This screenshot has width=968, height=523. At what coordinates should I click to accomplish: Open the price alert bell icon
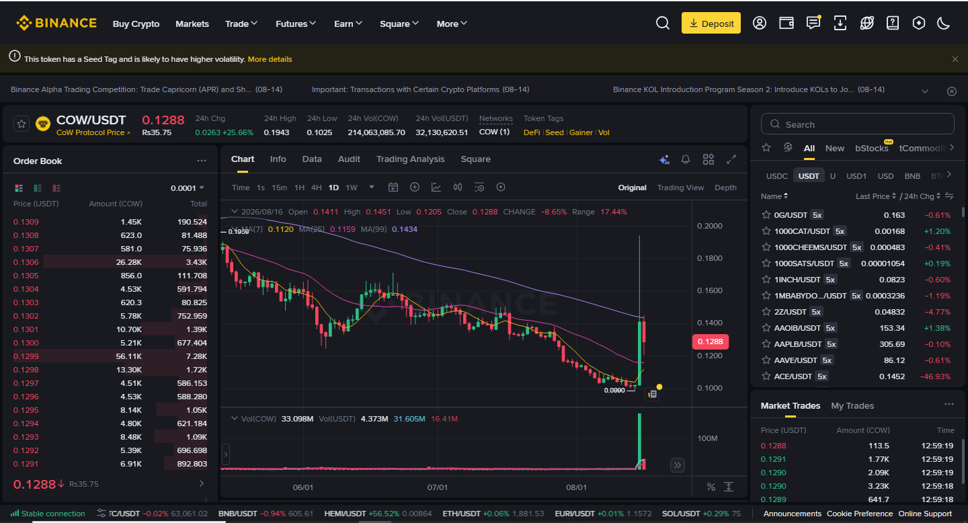point(686,159)
